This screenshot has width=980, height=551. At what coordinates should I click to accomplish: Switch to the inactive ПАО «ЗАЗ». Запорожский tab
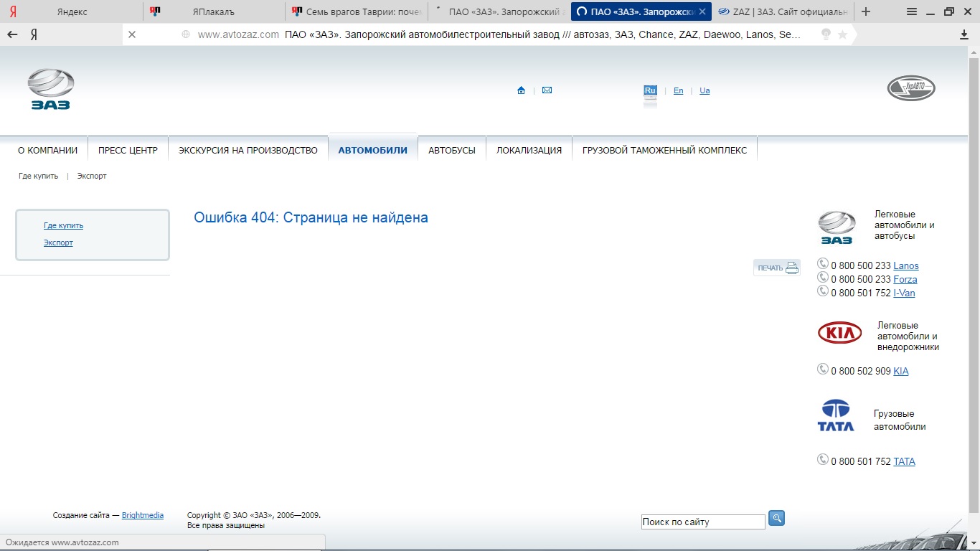pos(499,11)
